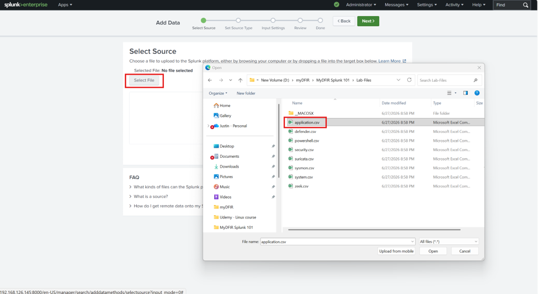Open MyDFIR Splunk 101 sidebar folder
This screenshot has height=294, width=538.
233,227
